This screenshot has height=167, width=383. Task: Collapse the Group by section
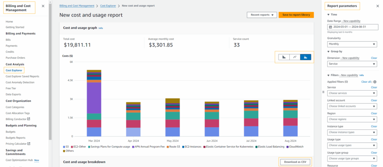[329, 51]
